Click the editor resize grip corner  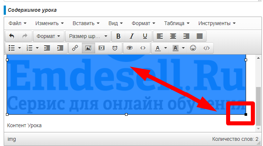[x=259, y=143]
